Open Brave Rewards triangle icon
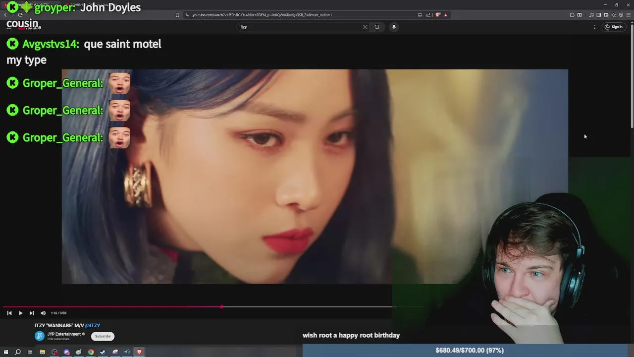Viewport: 634px width, 357px height. [x=445, y=15]
